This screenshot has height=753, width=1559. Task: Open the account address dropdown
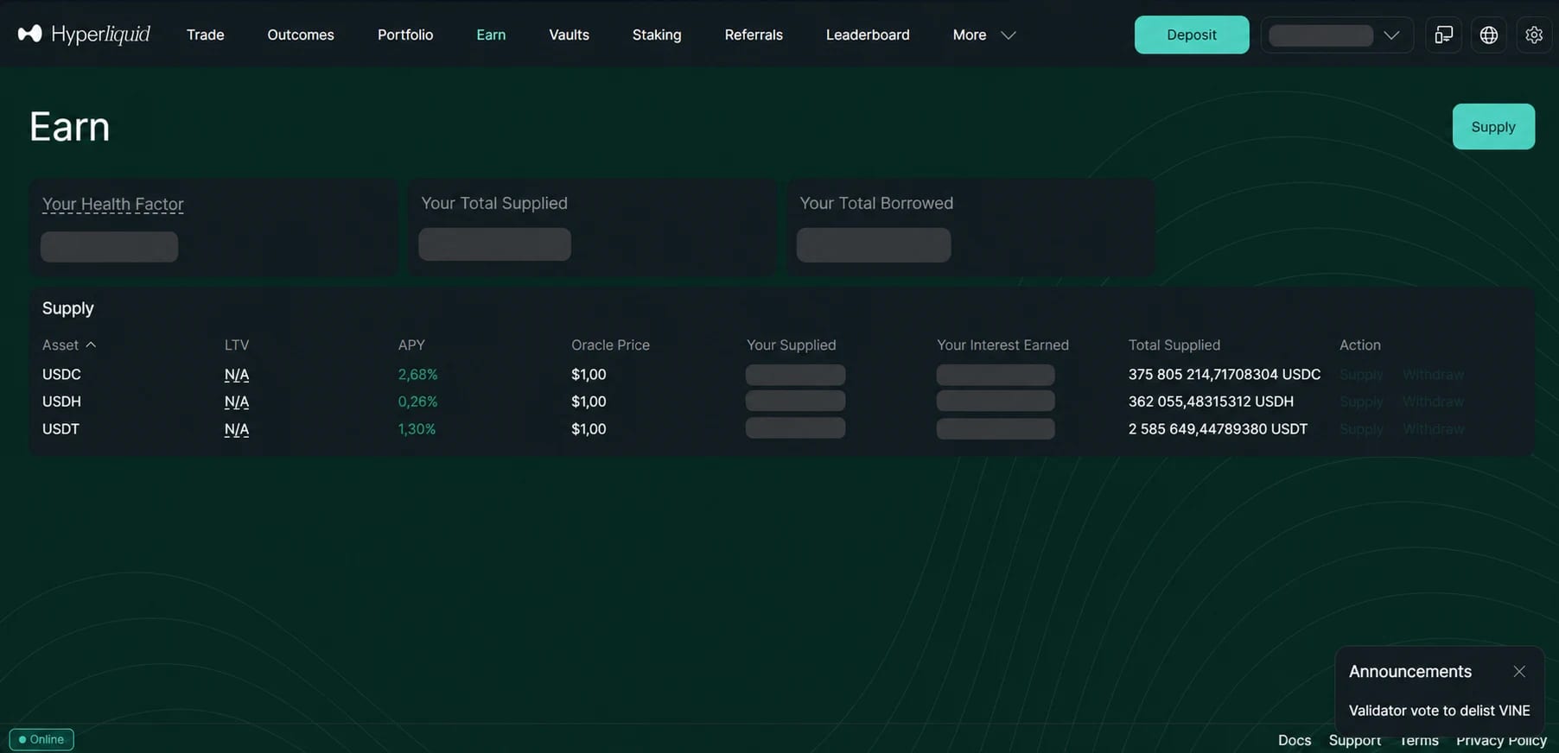[1337, 35]
